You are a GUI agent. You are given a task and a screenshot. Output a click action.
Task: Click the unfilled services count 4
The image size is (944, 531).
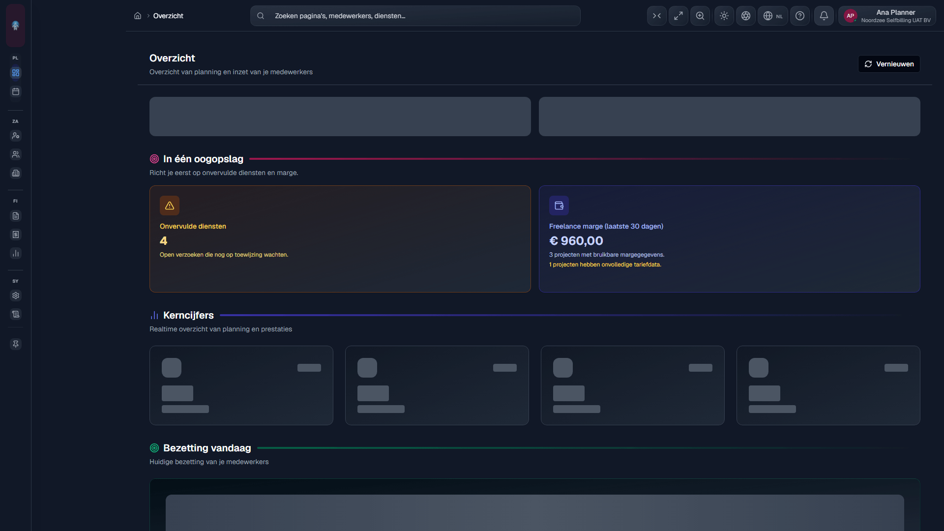(164, 241)
